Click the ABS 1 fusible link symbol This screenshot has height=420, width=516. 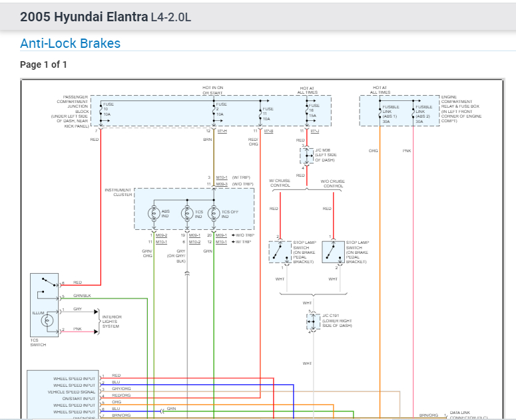[x=380, y=113]
